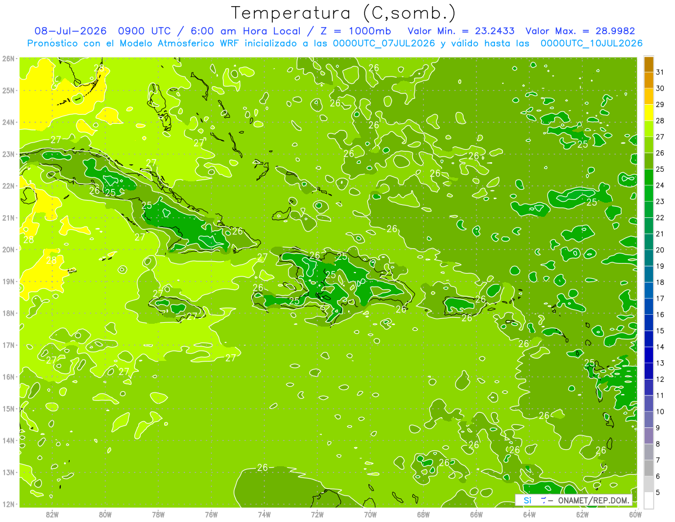Viewport: 675px width, 522px height.
Task: Click the '25N' latitude axis label
Action: (8, 90)
